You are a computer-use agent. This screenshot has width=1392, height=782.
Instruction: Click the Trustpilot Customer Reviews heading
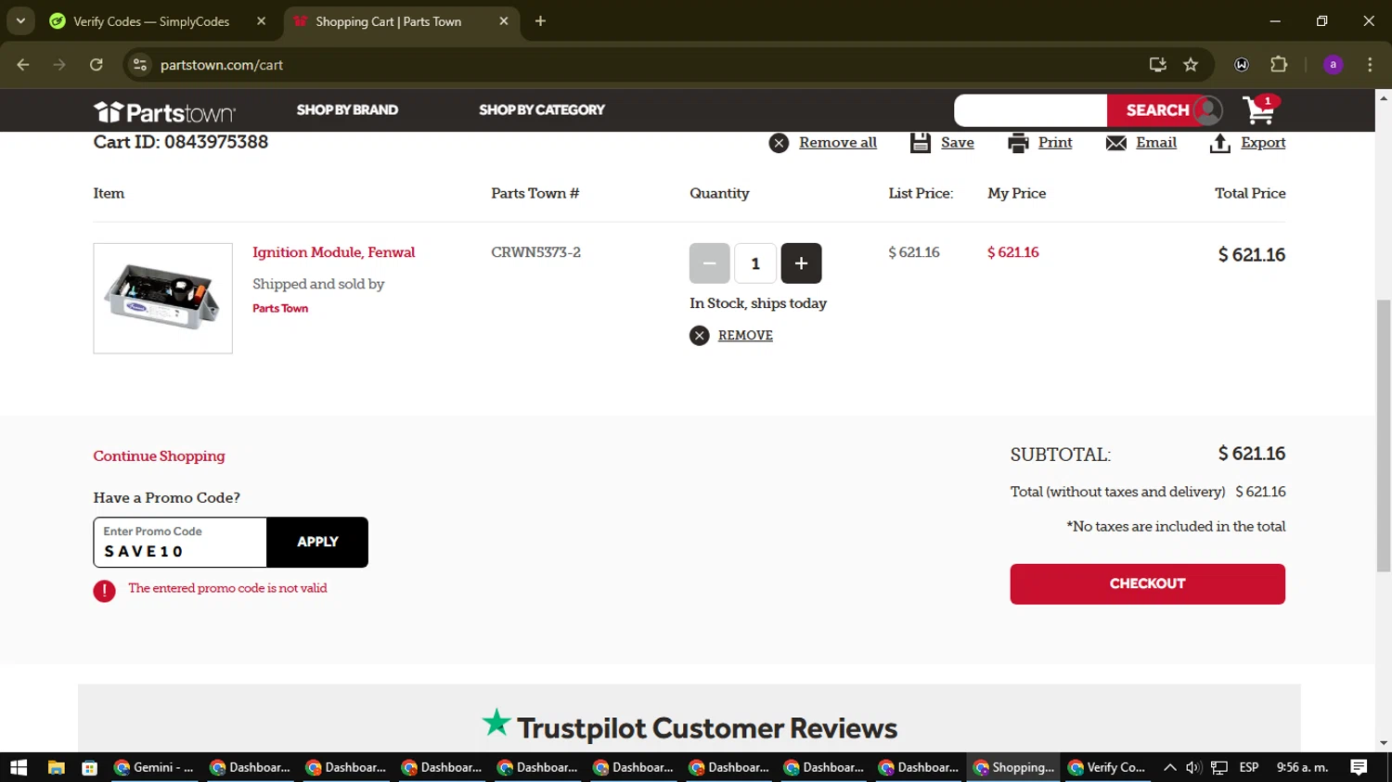[x=707, y=728]
